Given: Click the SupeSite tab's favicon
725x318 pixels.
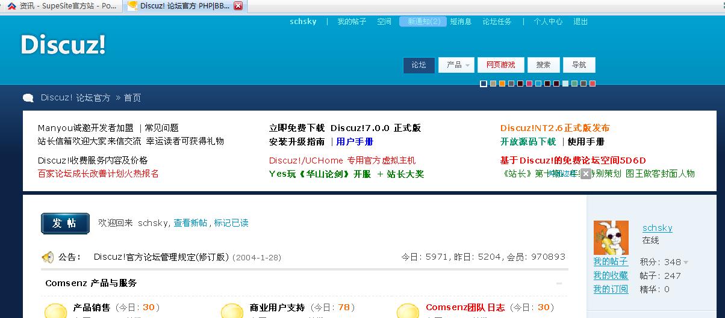Looking at the screenshot, I should pos(11,5).
